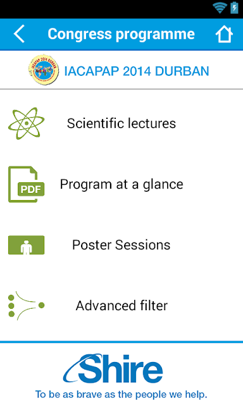Select the atom Scientific lectures icon
Screen dimensions: 243x405
click(27, 123)
